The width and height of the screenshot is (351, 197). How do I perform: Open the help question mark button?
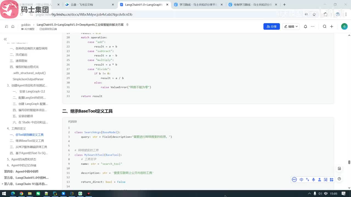pyautogui.click(x=339, y=179)
